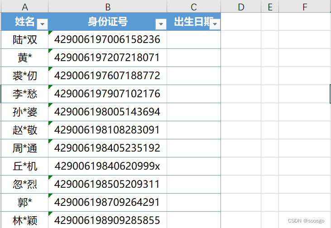The width and height of the screenshot is (331, 228).
Task: Click the empty 出生日期 cell for 裘*仞
Action: coord(194,76)
